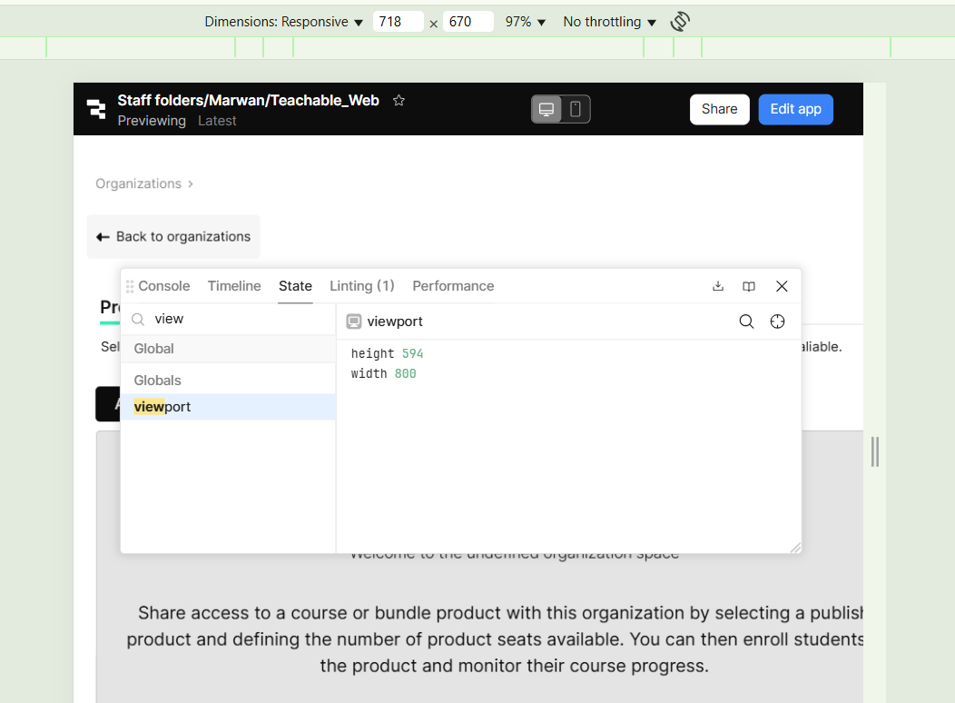The width and height of the screenshot is (955, 703).
Task: Switch to the Console tab
Action: [163, 286]
